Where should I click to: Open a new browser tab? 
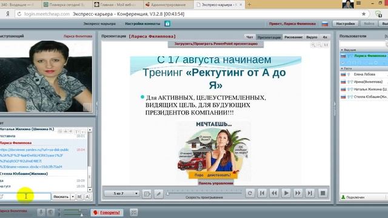pyautogui.click(x=249, y=4)
